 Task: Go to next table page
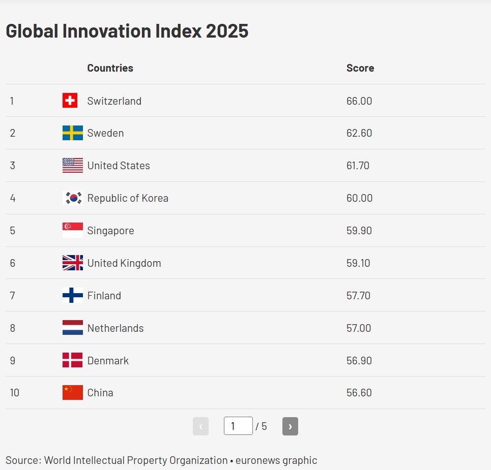[x=290, y=426]
